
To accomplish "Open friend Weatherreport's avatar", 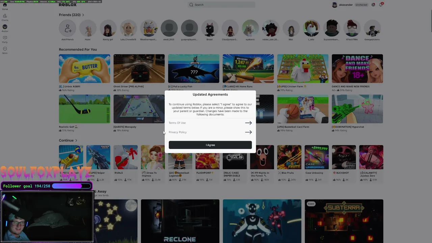I will click(x=149, y=28).
